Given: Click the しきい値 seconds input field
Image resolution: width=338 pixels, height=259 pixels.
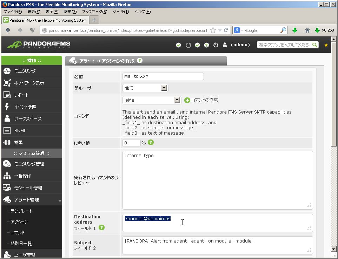Looking at the screenshot, I should 132,143.
